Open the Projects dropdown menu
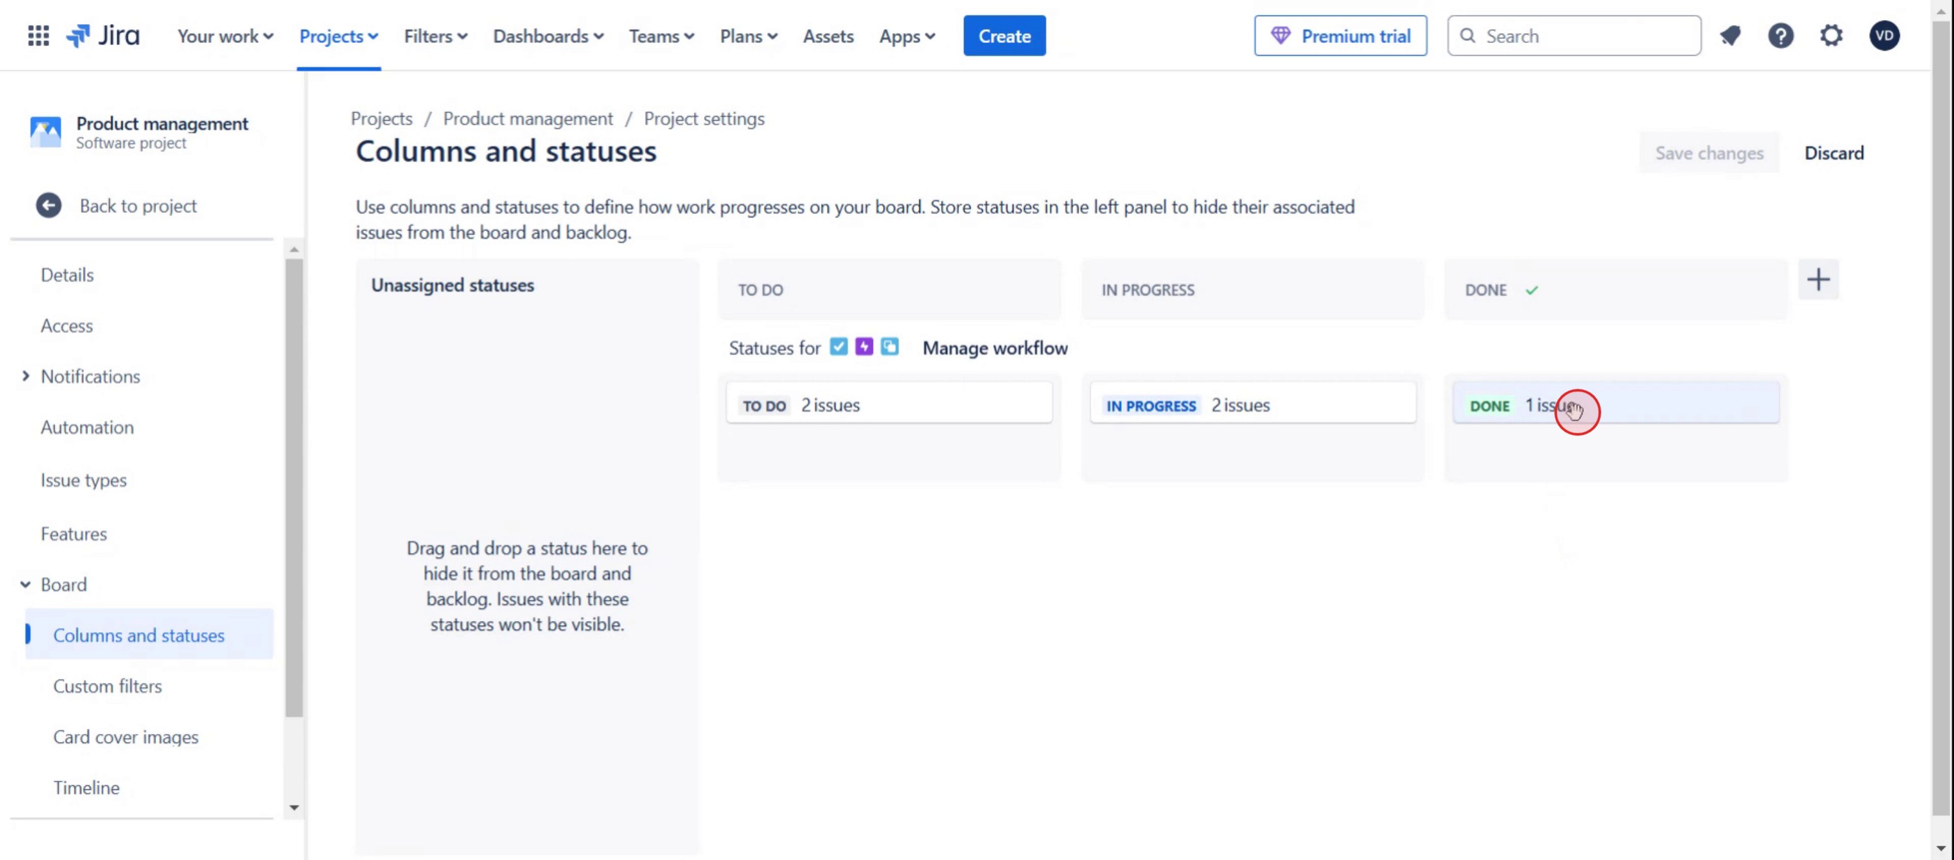The height and width of the screenshot is (860, 1954). (338, 36)
